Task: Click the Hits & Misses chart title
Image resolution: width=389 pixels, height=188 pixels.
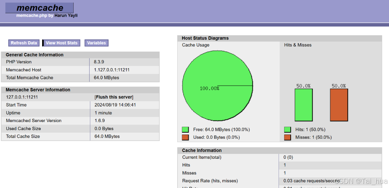Action: pos(298,45)
